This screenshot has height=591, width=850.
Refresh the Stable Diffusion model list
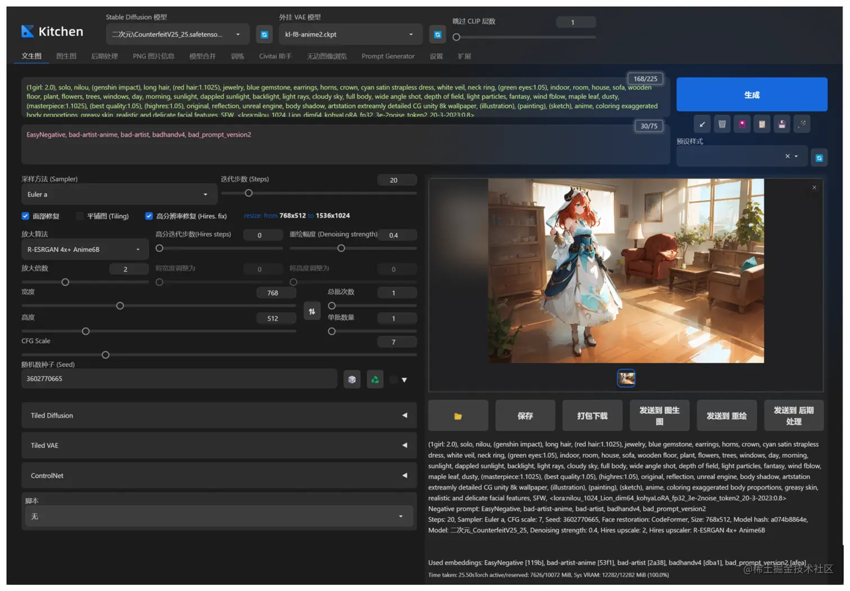click(x=264, y=34)
